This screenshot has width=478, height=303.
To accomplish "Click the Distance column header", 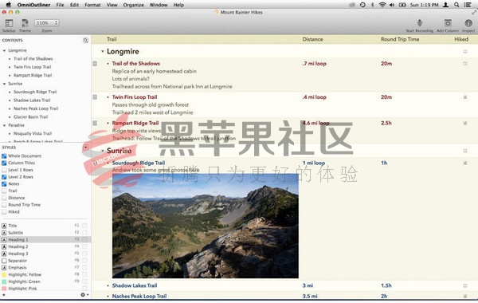I will coord(312,39).
